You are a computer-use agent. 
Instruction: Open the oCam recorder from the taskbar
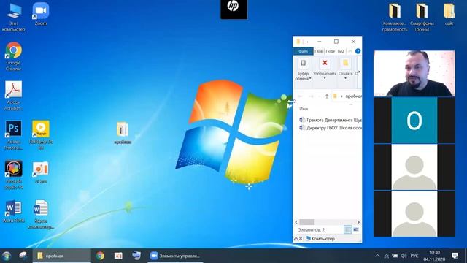click(118, 256)
